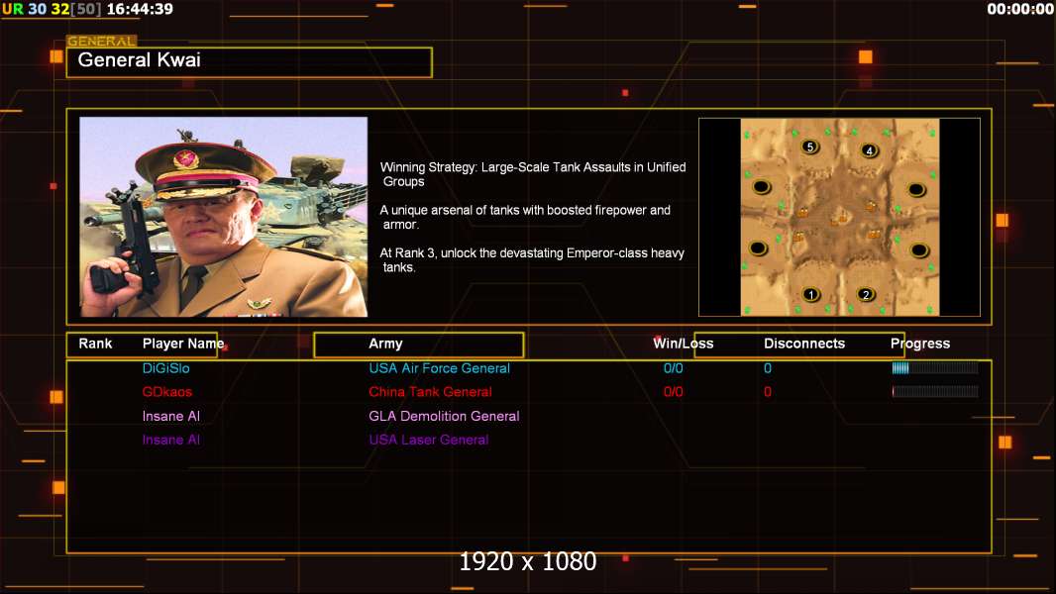1056x594 pixels.
Task: Select player name GDkaos
Action: (x=167, y=391)
